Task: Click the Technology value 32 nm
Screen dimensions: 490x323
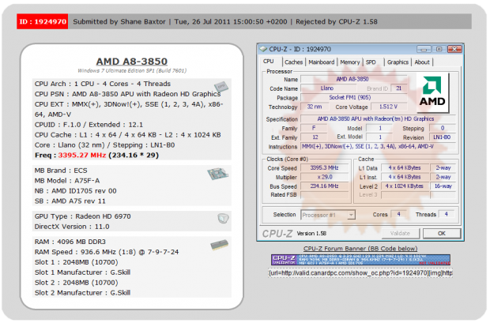Action: 315,107
